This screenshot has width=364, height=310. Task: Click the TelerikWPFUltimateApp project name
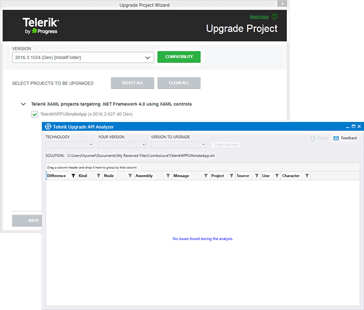86,114
